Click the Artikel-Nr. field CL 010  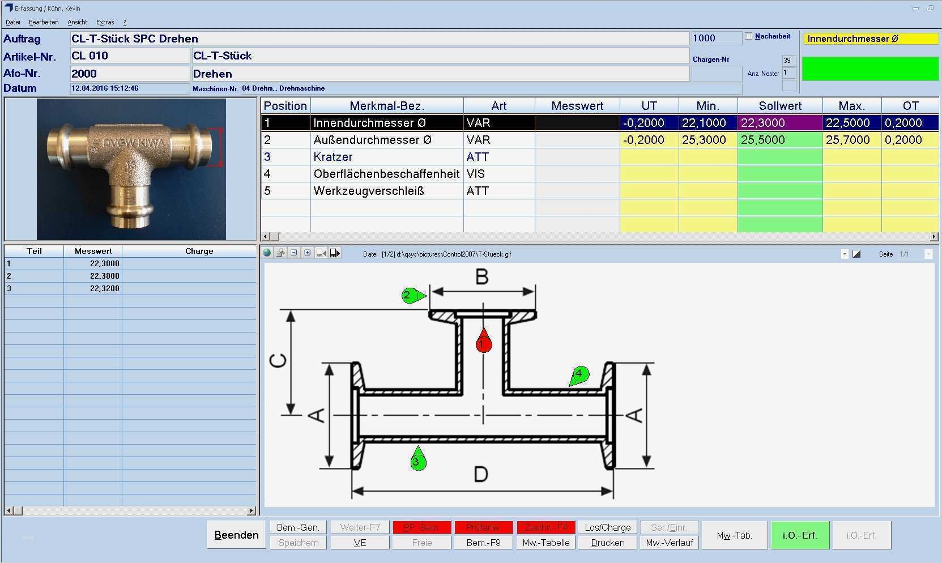point(130,56)
